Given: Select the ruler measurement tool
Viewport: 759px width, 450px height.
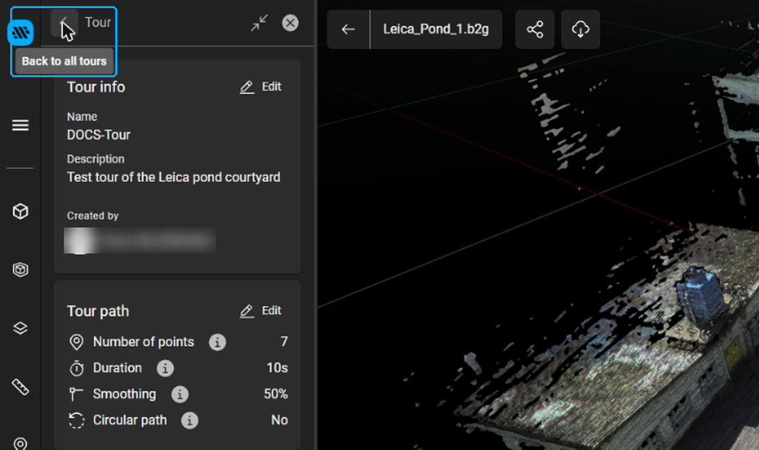Looking at the screenshot, I should point(20,386).
